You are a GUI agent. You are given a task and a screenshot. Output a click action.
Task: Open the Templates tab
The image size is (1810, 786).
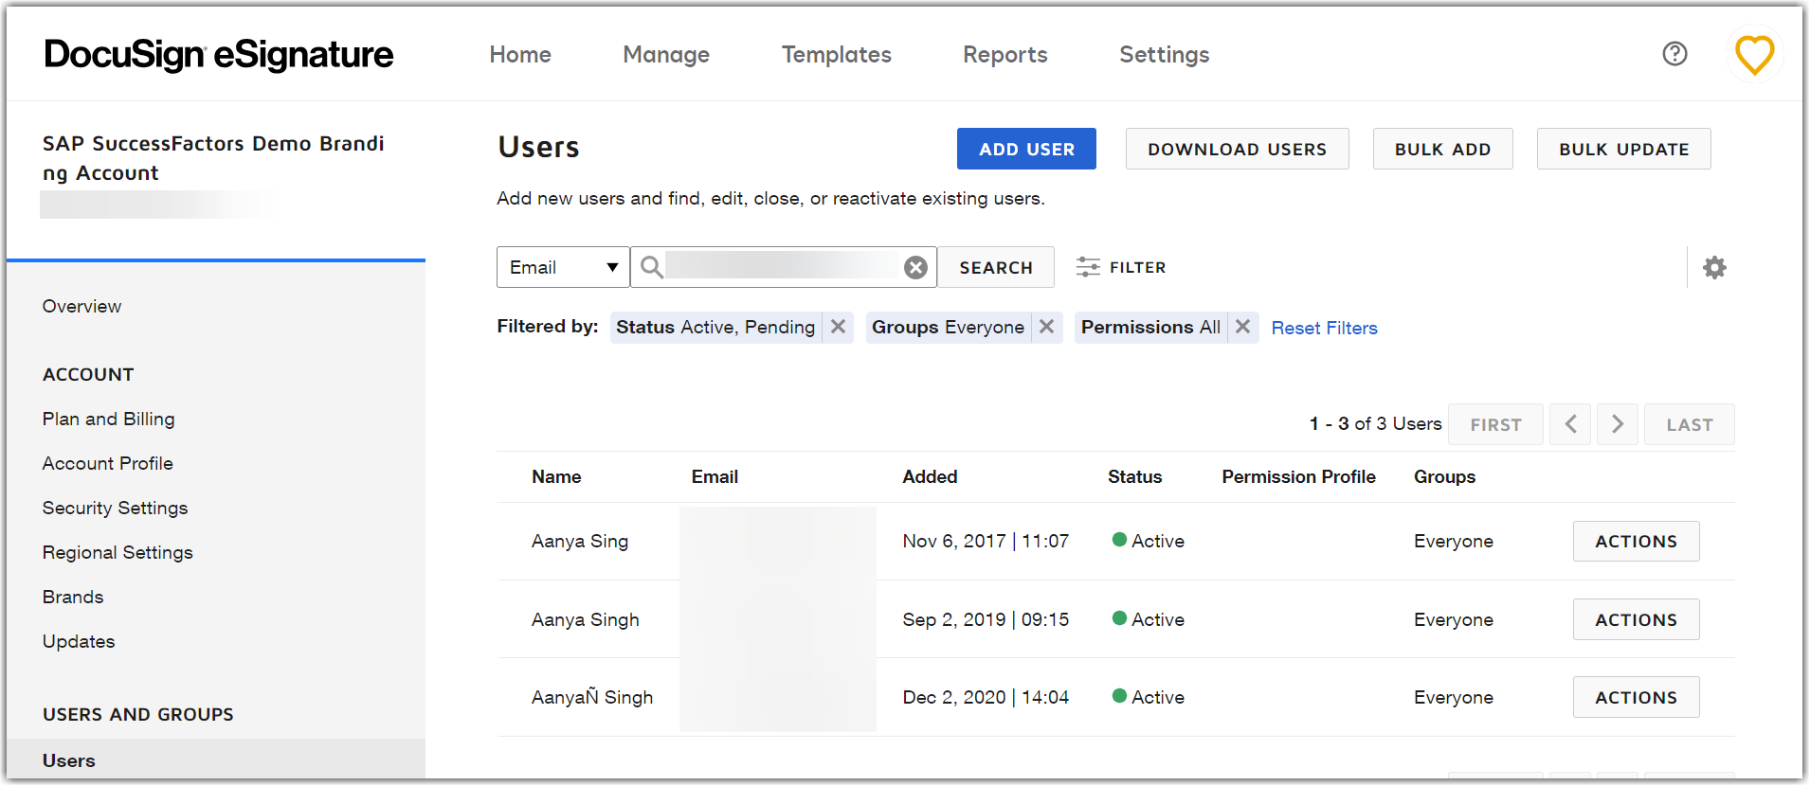click(x=837, y=55)
